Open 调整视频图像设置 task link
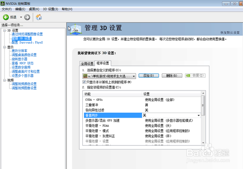This screenshot has width=243, height=169. pos(24,88)
